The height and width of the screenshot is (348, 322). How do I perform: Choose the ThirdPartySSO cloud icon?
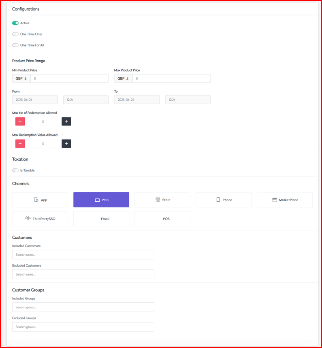pyautogui.click(x=28, y=219)
